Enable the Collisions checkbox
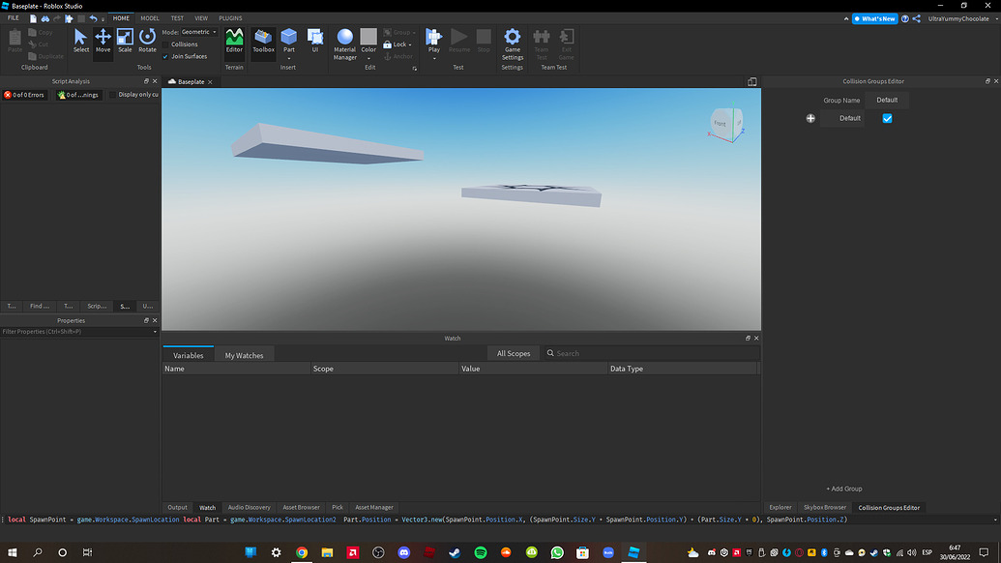The image size is (1001, 563). coord(165,44)
